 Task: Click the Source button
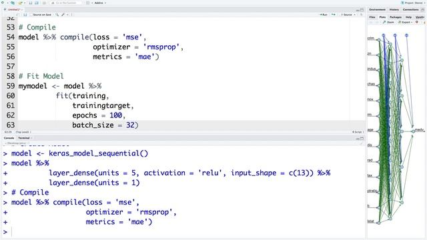pyautogui.click(x=346, y=15)
